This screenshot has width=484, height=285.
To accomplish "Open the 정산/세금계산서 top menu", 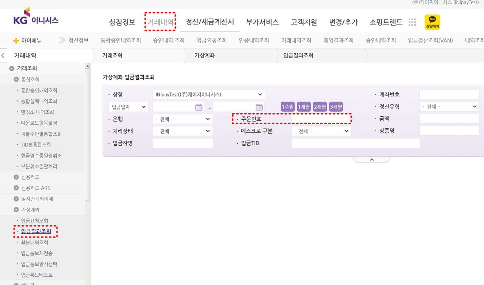I will pos(210,22).
